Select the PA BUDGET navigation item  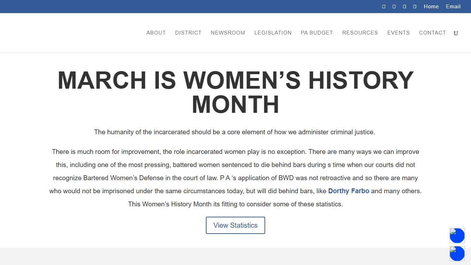pyautogui.click(x=317, y=33)
